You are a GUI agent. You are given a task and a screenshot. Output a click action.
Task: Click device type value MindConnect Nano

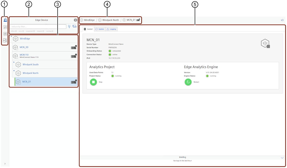[x=116, y=44]
